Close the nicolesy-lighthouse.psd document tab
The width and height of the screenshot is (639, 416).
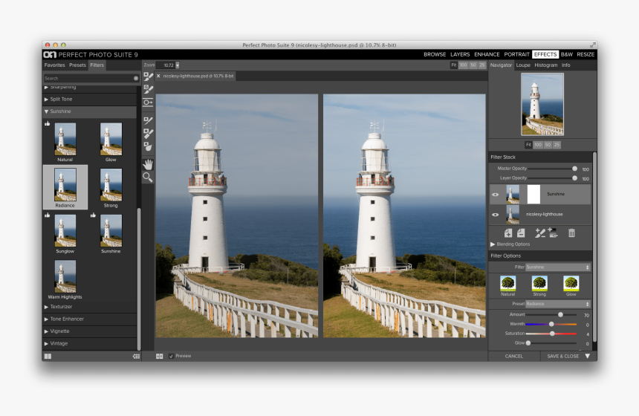tap(158, 76)
